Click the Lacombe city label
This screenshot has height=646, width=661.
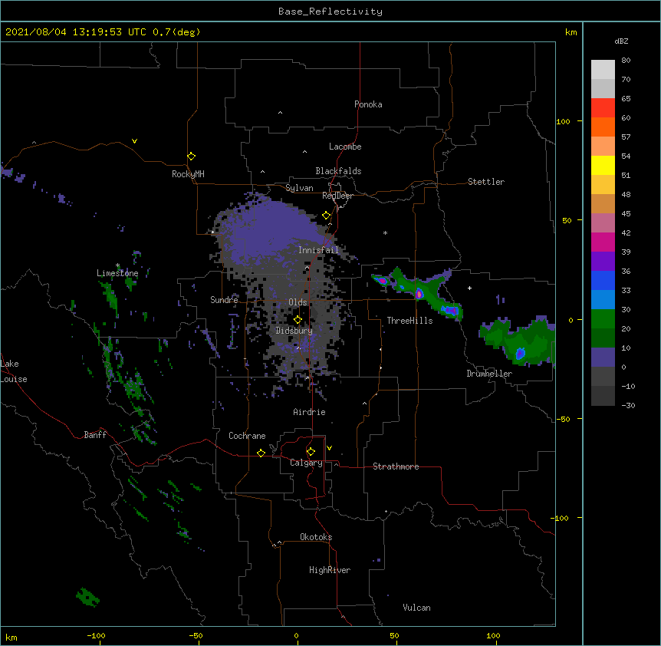click(345, 147)
